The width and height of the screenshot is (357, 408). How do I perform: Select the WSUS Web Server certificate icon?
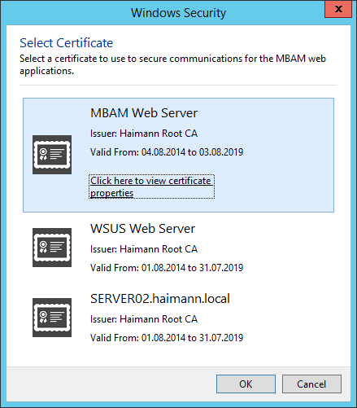[52, 248]
